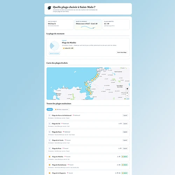Screen dimensions: 175x175
Task: Click the 'Exposé' badge on Plage du Nicet
Action: coord(125,132)
